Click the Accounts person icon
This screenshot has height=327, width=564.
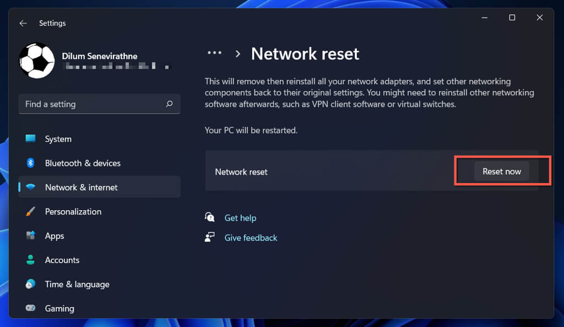[x=31, y=260]
